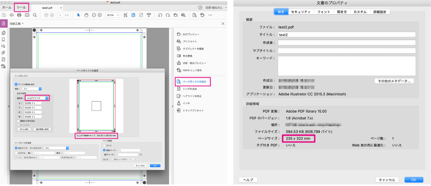This screenshot has height=186, width=431.
Task: Open the attachments paperclip icon in sidebar
Action: pyautogui.click(x=3, y=52)
